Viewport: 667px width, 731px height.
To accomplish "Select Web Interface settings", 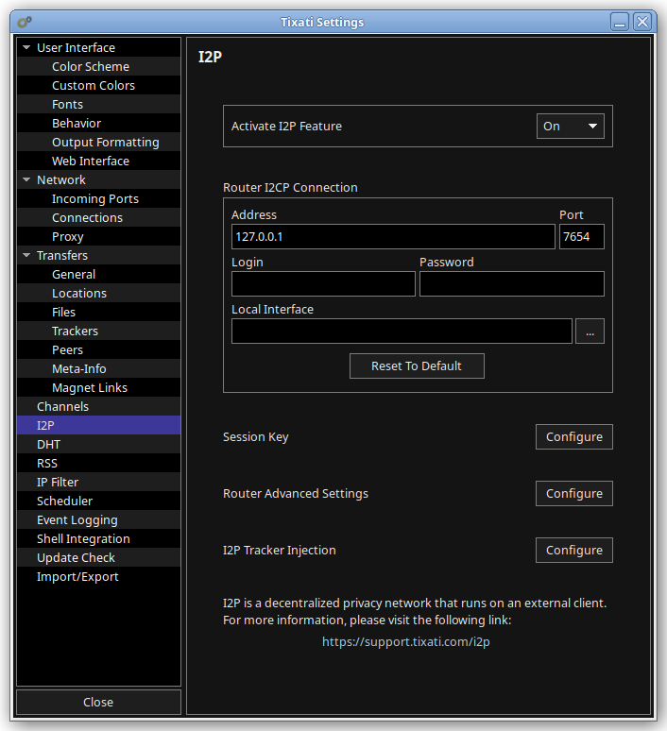I will 98,161.
